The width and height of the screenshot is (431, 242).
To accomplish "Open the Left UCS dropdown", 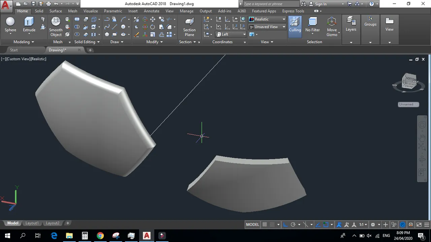I will click(x=231, y=34).
